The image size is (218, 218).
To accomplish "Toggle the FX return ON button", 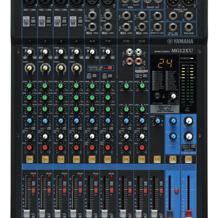I will (x=157, y=159).
